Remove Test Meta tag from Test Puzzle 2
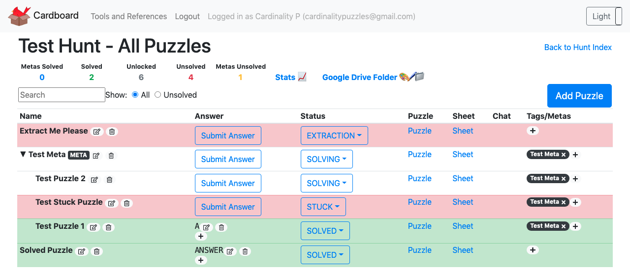 (564, 179)
